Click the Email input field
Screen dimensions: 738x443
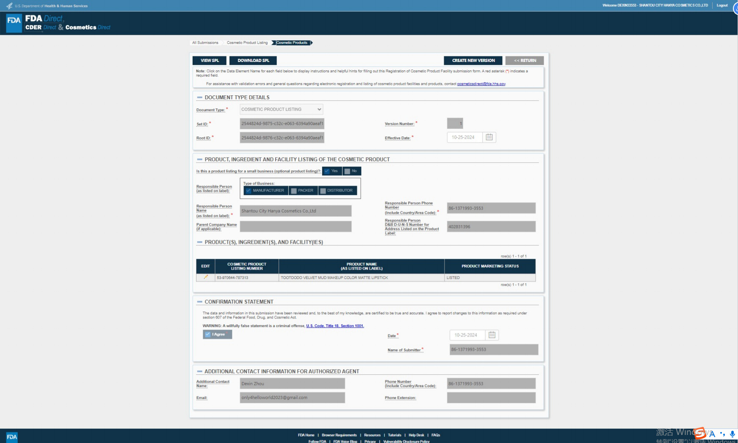(x=292, y=398)
